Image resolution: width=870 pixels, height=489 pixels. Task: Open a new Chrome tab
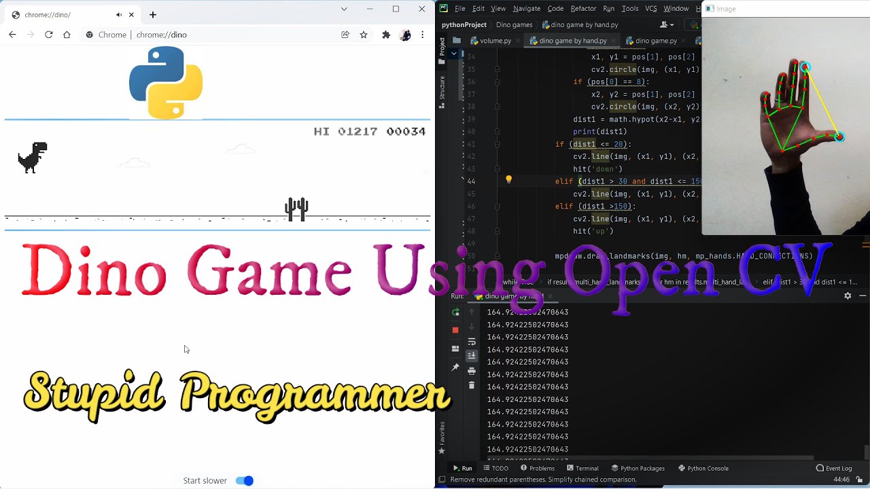pos(153,15)
